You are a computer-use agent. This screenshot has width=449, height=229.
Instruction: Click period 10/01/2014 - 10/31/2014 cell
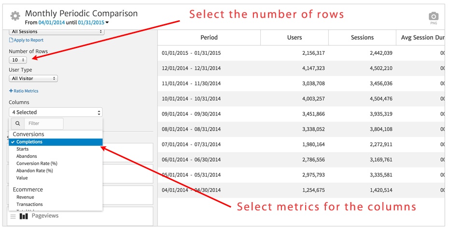coord(191,99)
